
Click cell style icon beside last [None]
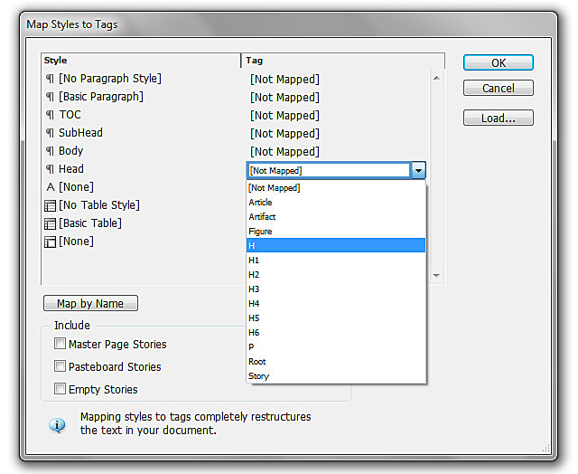pos(51,242)
